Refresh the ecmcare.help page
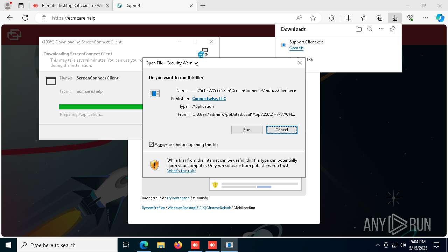This screenshot has width=448, height=252. [25, 18]
